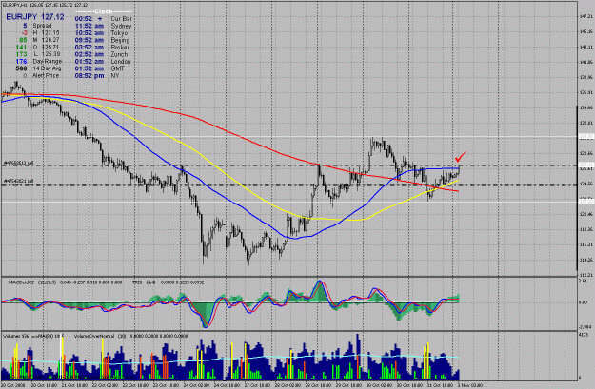Click the EURJPY symbol label in the info panel
Screen dimensions: 595x389
coord(21,17)
